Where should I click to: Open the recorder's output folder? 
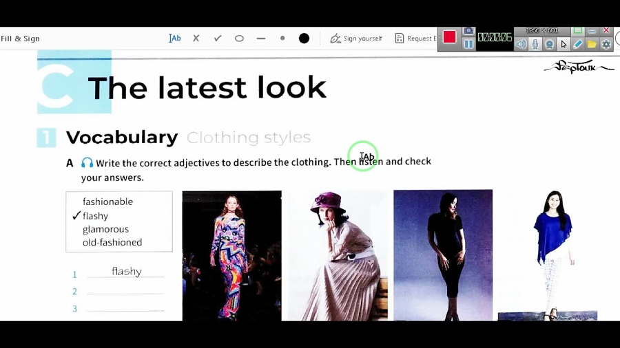pos(592,44)
